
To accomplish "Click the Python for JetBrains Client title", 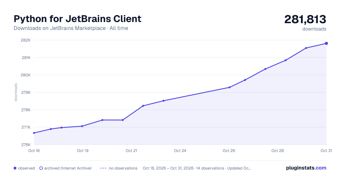I will [x=77, y=19].
